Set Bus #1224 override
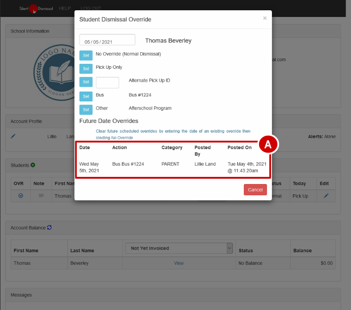The image size is (351, 310). [x=86, y=96]
